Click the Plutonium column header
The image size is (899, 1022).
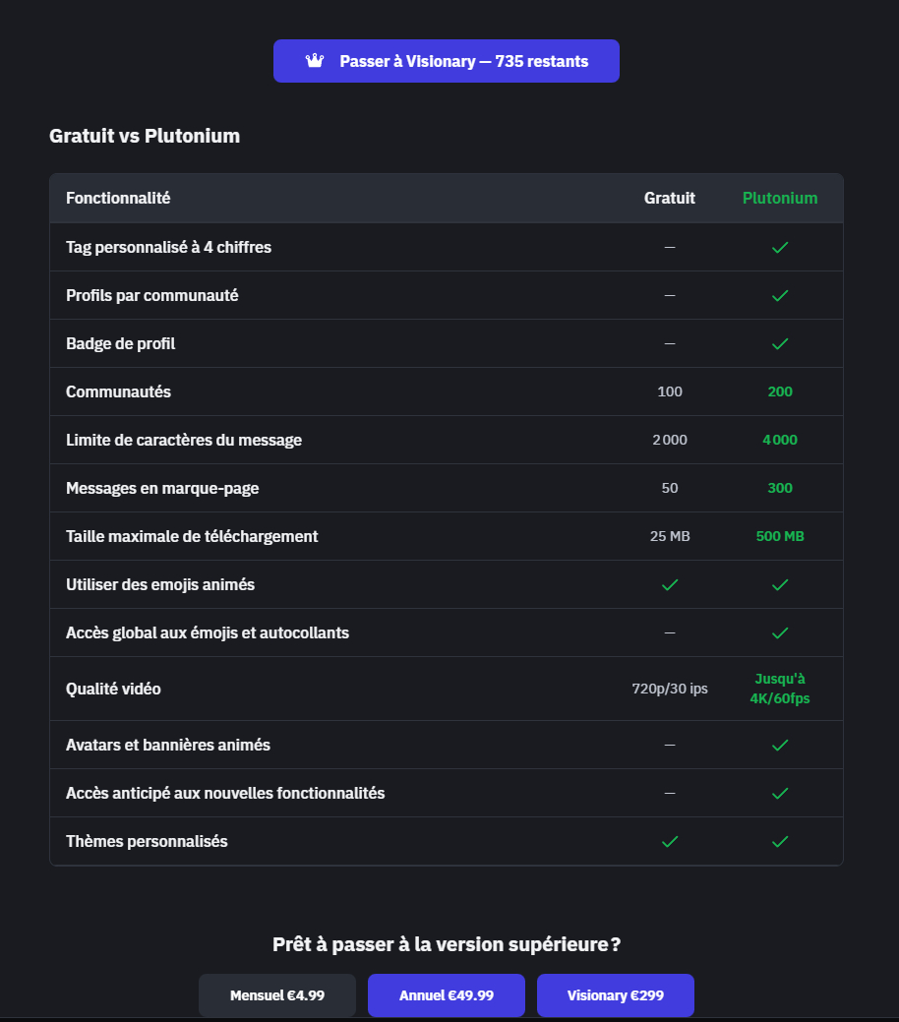tap(780, 198)
